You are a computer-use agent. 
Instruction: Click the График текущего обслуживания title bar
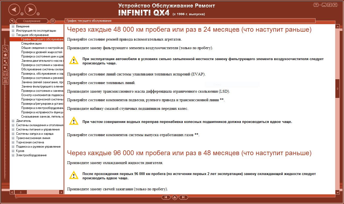coord(190,21)
